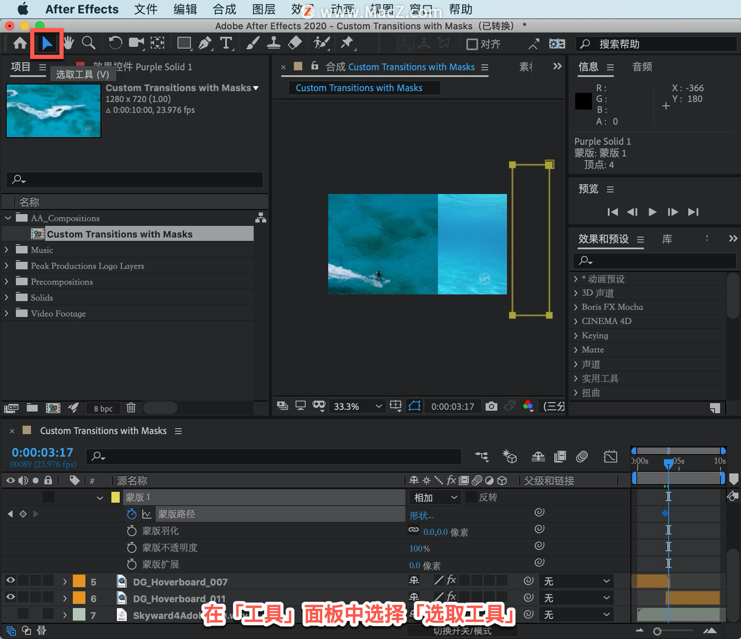The image size is (741, 639).
Task: Select the Type tool
Action: [x=226, y=43]
